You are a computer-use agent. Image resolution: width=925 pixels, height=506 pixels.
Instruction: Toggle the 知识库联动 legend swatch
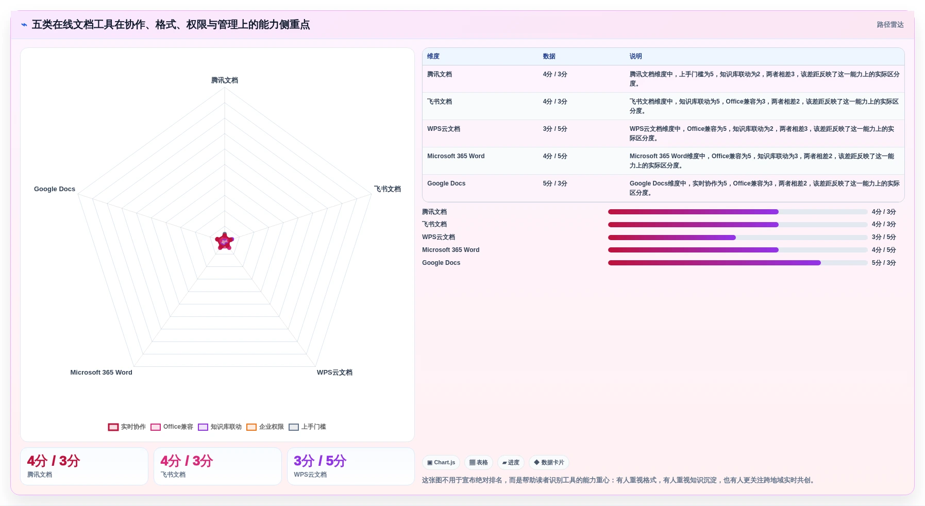tap(203, 427)
